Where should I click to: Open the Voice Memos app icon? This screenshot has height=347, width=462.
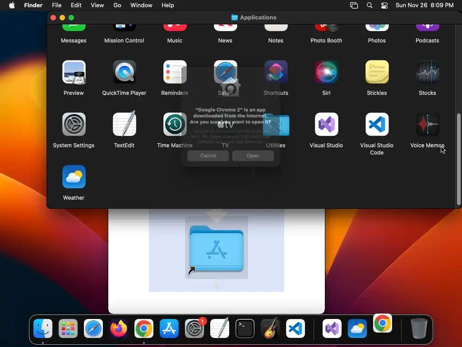(427, 124)
